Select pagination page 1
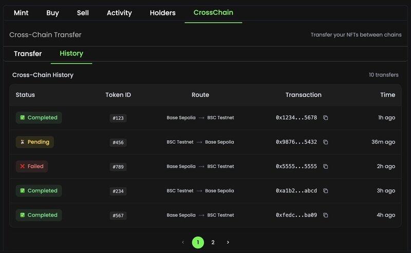Screen dimensions: 411x253 pyautogui.click(x=198, y=242)
